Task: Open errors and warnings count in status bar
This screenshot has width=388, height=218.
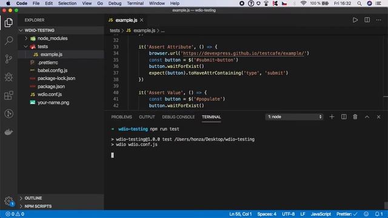Action: pos(15,214)
